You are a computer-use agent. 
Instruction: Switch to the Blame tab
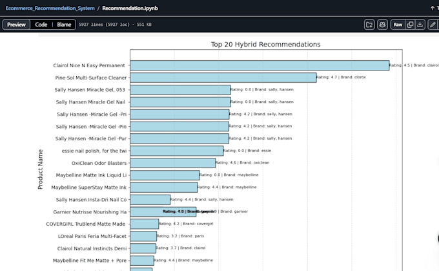64,25
